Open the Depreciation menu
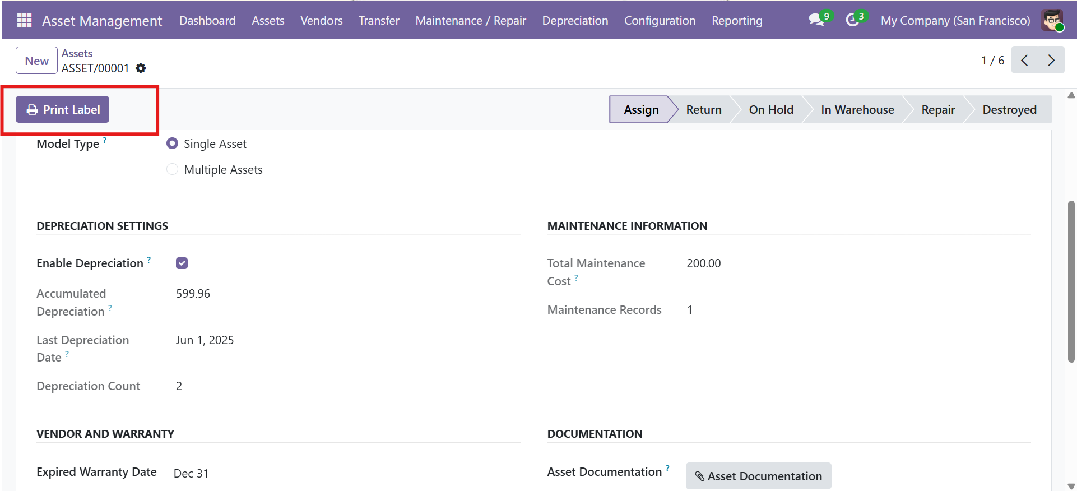Image resolution: width=1077 pixels, height=491 pixels. 575,20
